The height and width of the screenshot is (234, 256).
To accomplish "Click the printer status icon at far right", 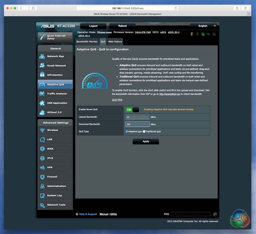I will 214,34.
